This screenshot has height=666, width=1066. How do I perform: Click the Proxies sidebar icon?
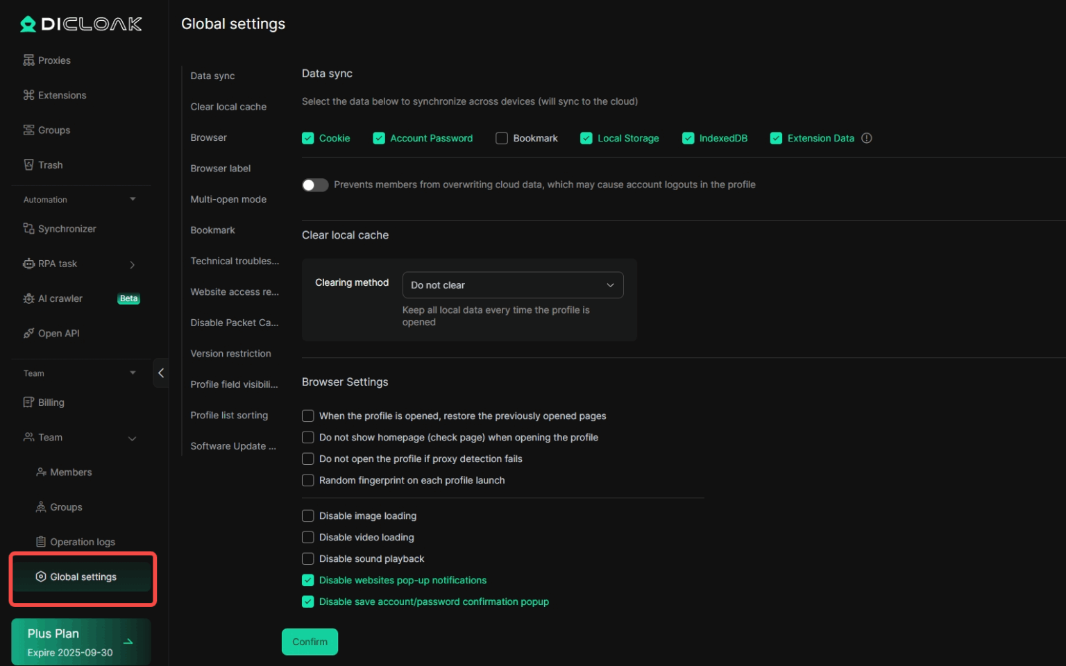[x=28, y=60]
